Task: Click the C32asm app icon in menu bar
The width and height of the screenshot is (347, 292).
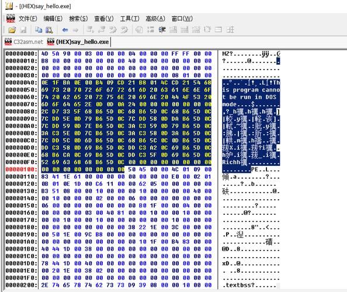Action: pos(11,19)
